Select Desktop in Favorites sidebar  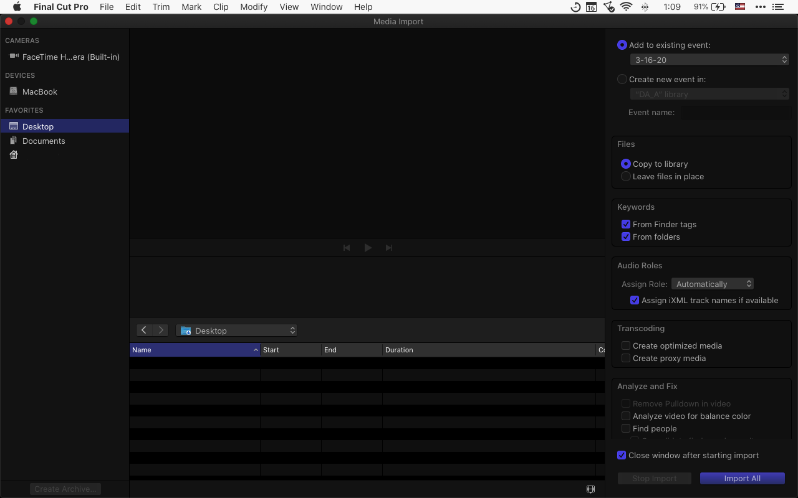pos(65,126)
